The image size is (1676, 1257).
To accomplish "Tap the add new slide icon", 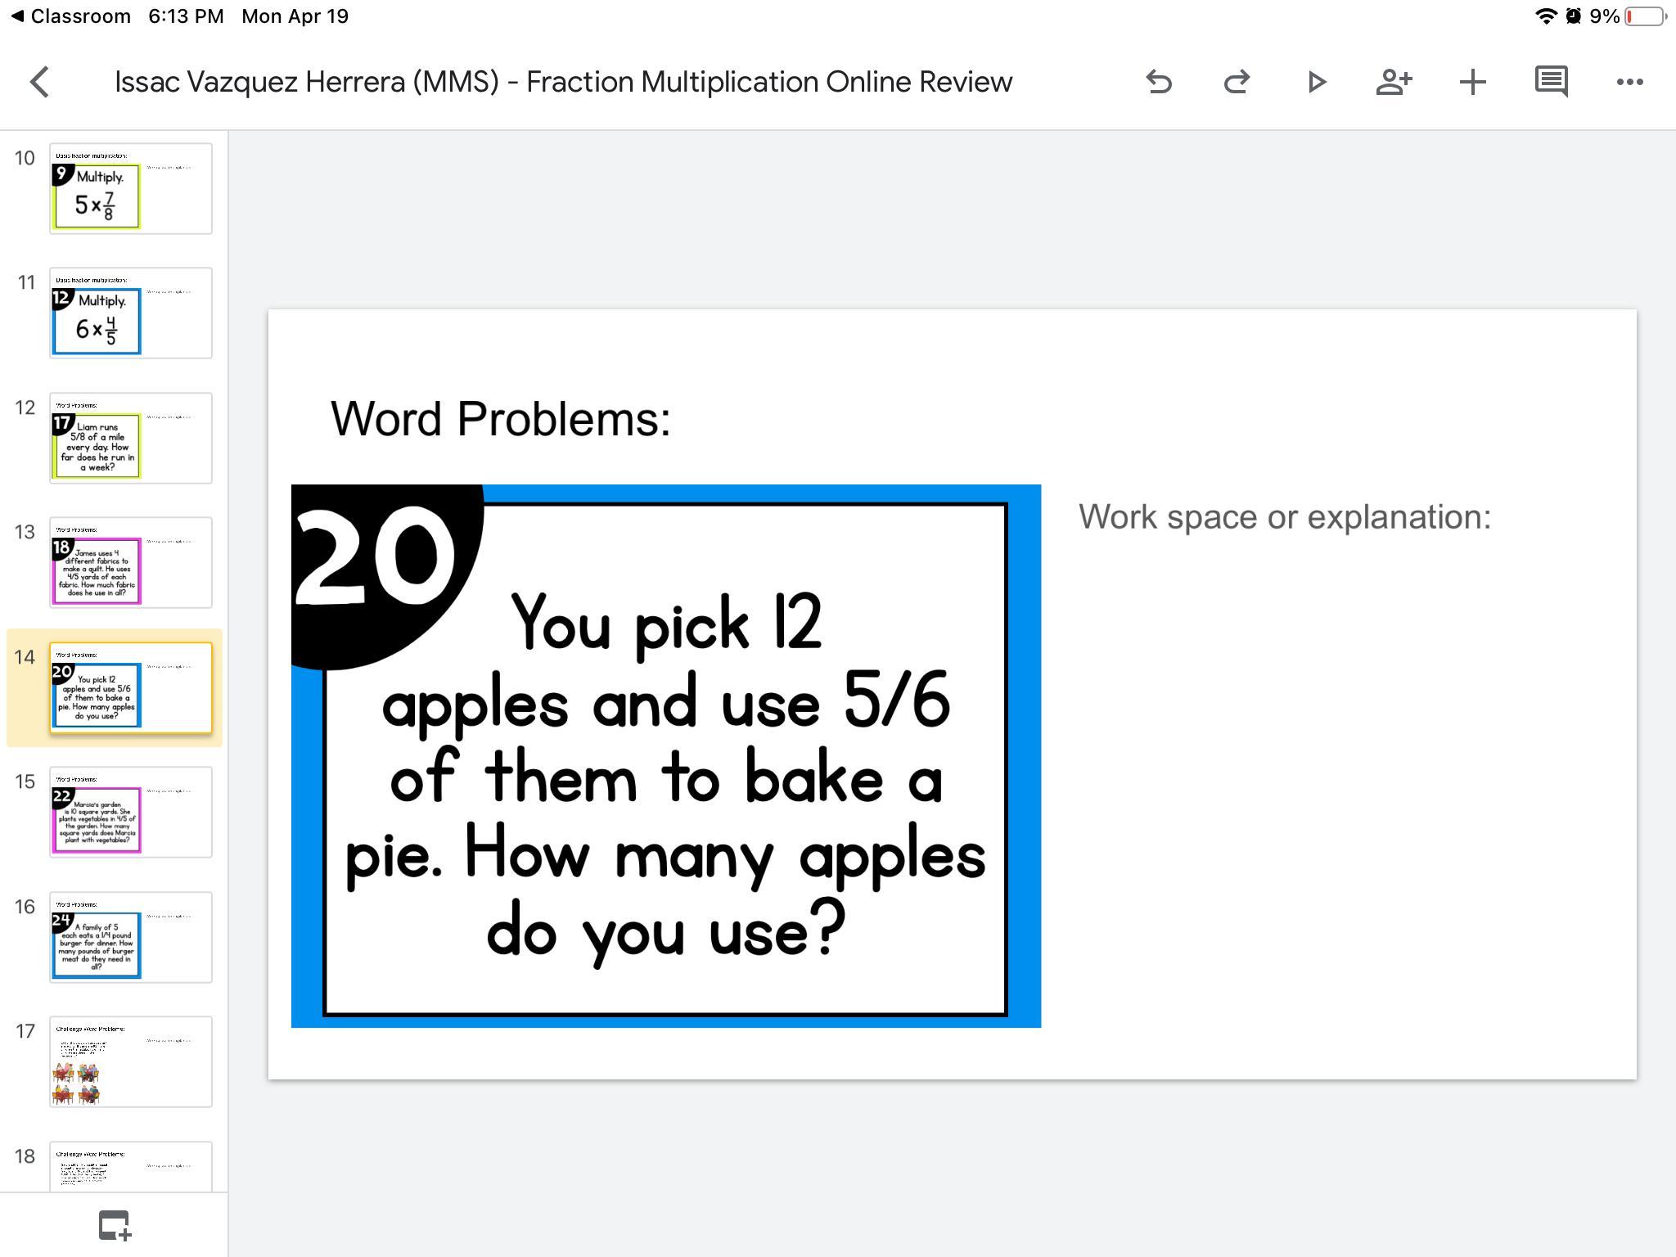I will tap(115, 1225).
